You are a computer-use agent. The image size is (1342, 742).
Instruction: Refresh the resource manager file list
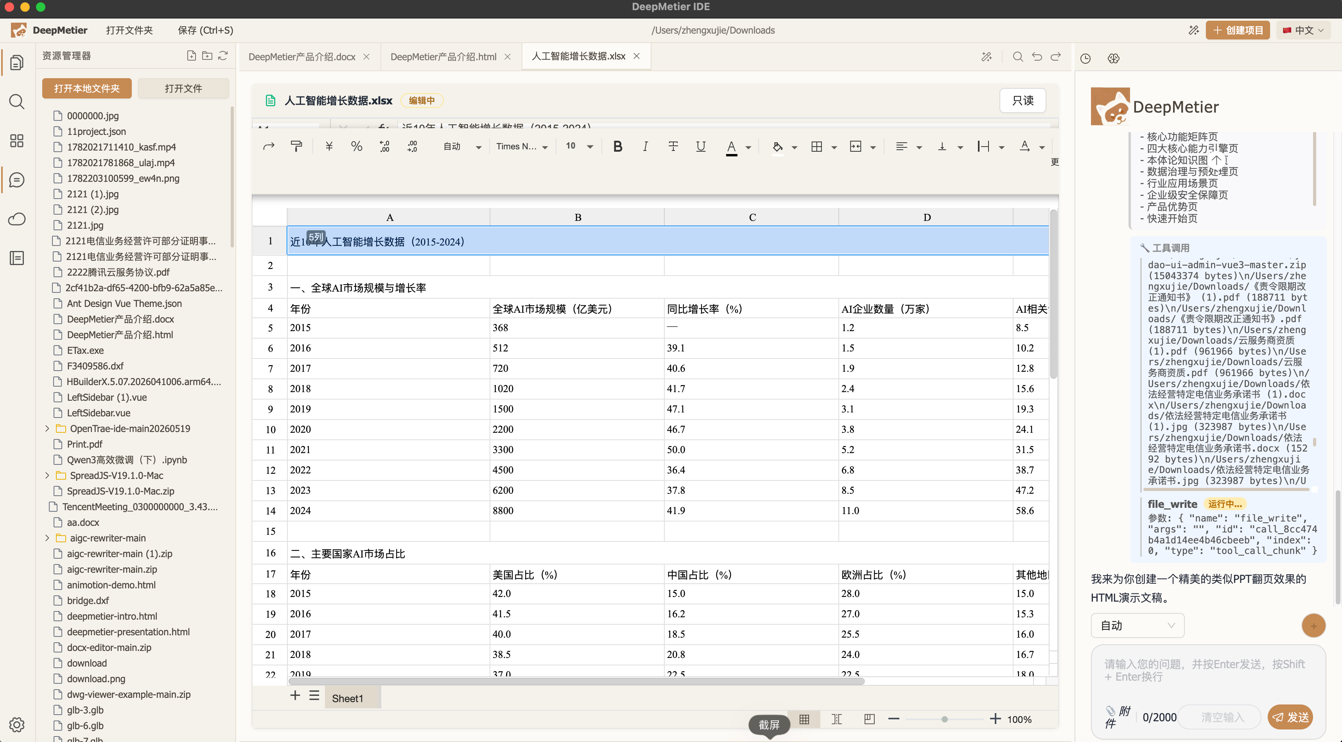223,56
